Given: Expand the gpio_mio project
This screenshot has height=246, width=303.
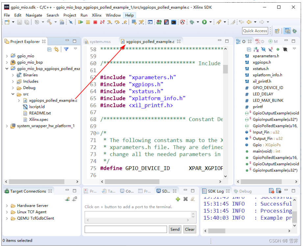Looking at the screenshot, I should 7,56.
